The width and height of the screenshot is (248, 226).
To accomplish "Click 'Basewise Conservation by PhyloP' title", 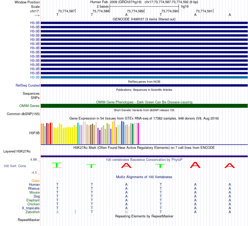I will pyautogui.click(x=144, y=160).
